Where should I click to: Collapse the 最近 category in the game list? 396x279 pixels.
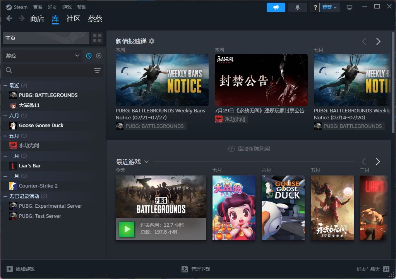point(5,85)
